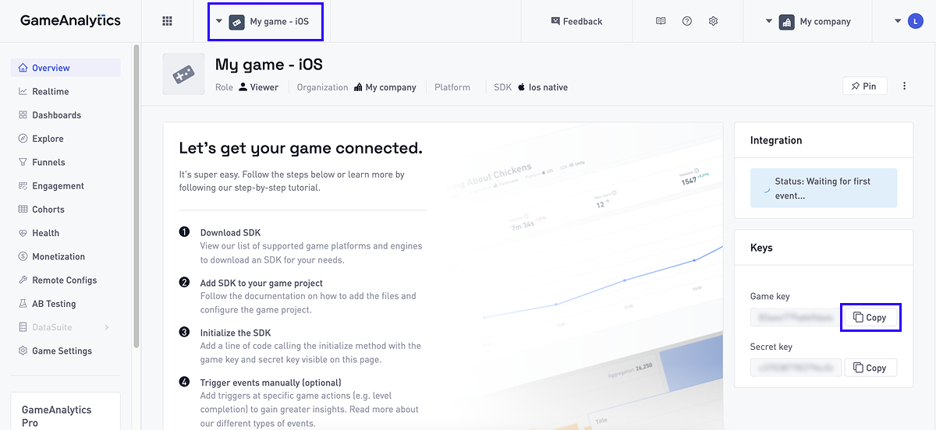Select Remote Configs in the sidebar
The width and height of the screenshot is (936, 430).
64,280
